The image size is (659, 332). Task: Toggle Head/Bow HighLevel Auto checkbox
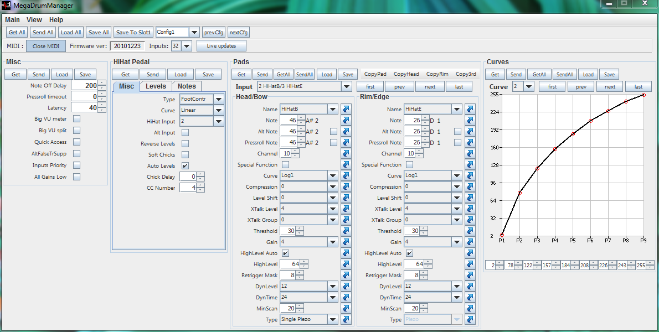[286, 253]
